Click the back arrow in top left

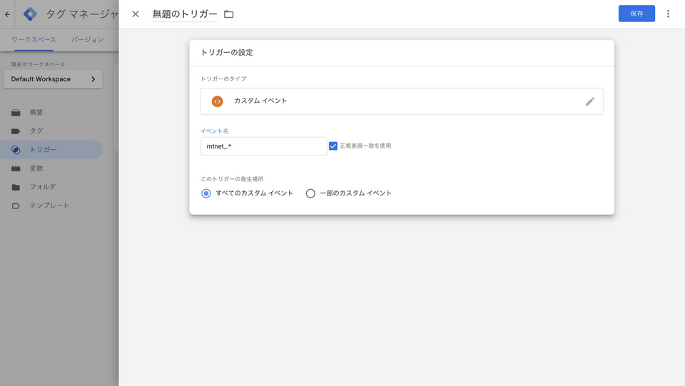tap(8, 14)
